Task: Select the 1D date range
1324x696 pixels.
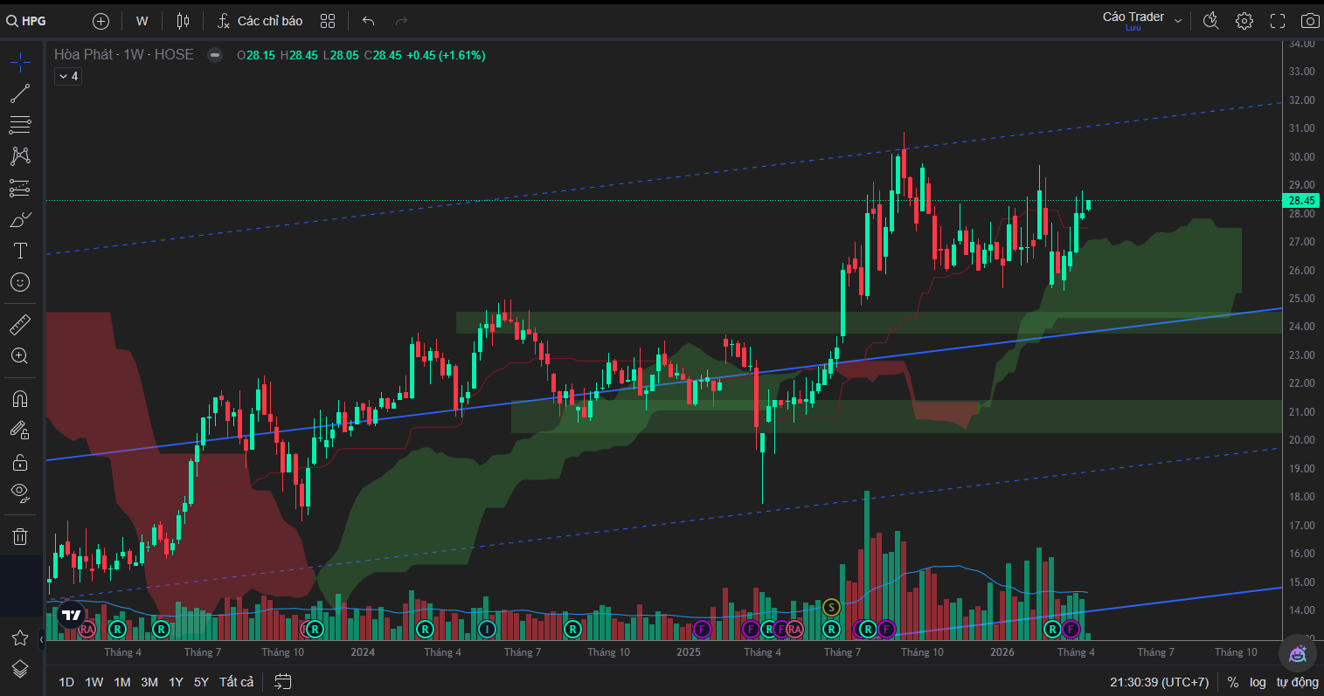Action: tap(66, 682)
